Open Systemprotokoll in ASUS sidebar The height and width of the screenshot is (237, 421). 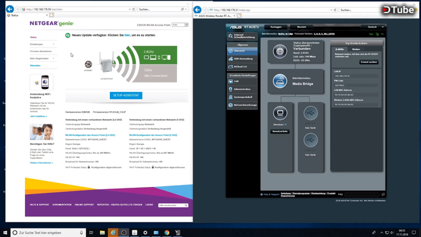[x=242, y=97]
